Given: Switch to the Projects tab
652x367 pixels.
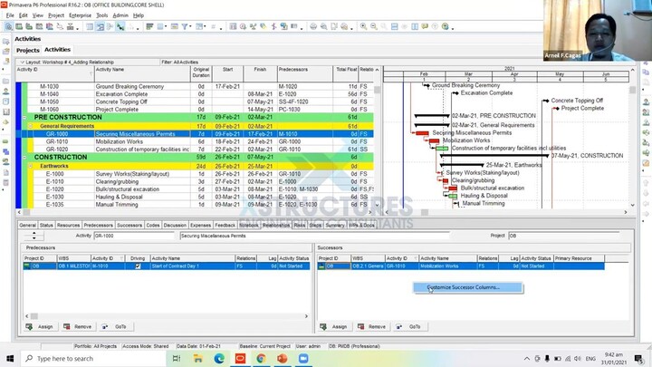Looking at the screenshot, I should (28, 50).
